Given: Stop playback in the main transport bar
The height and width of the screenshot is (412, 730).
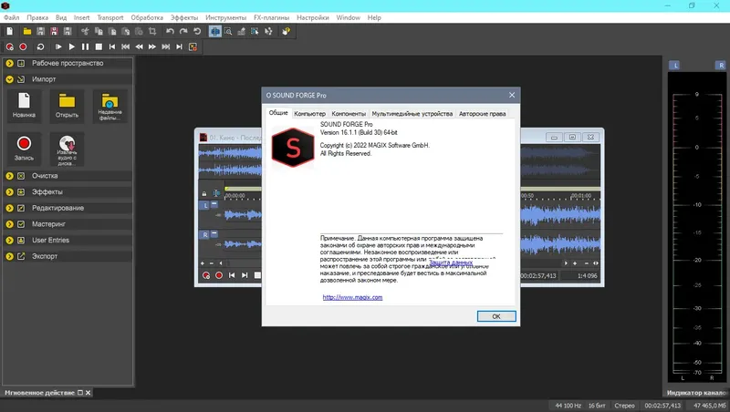Looking at the screenshot, I should [99, 46].
